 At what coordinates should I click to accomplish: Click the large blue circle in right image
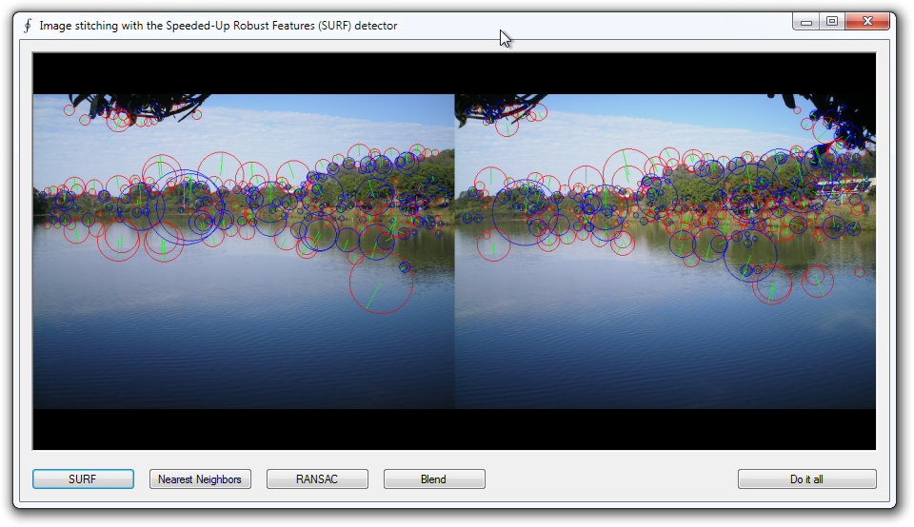click(750, 254)
